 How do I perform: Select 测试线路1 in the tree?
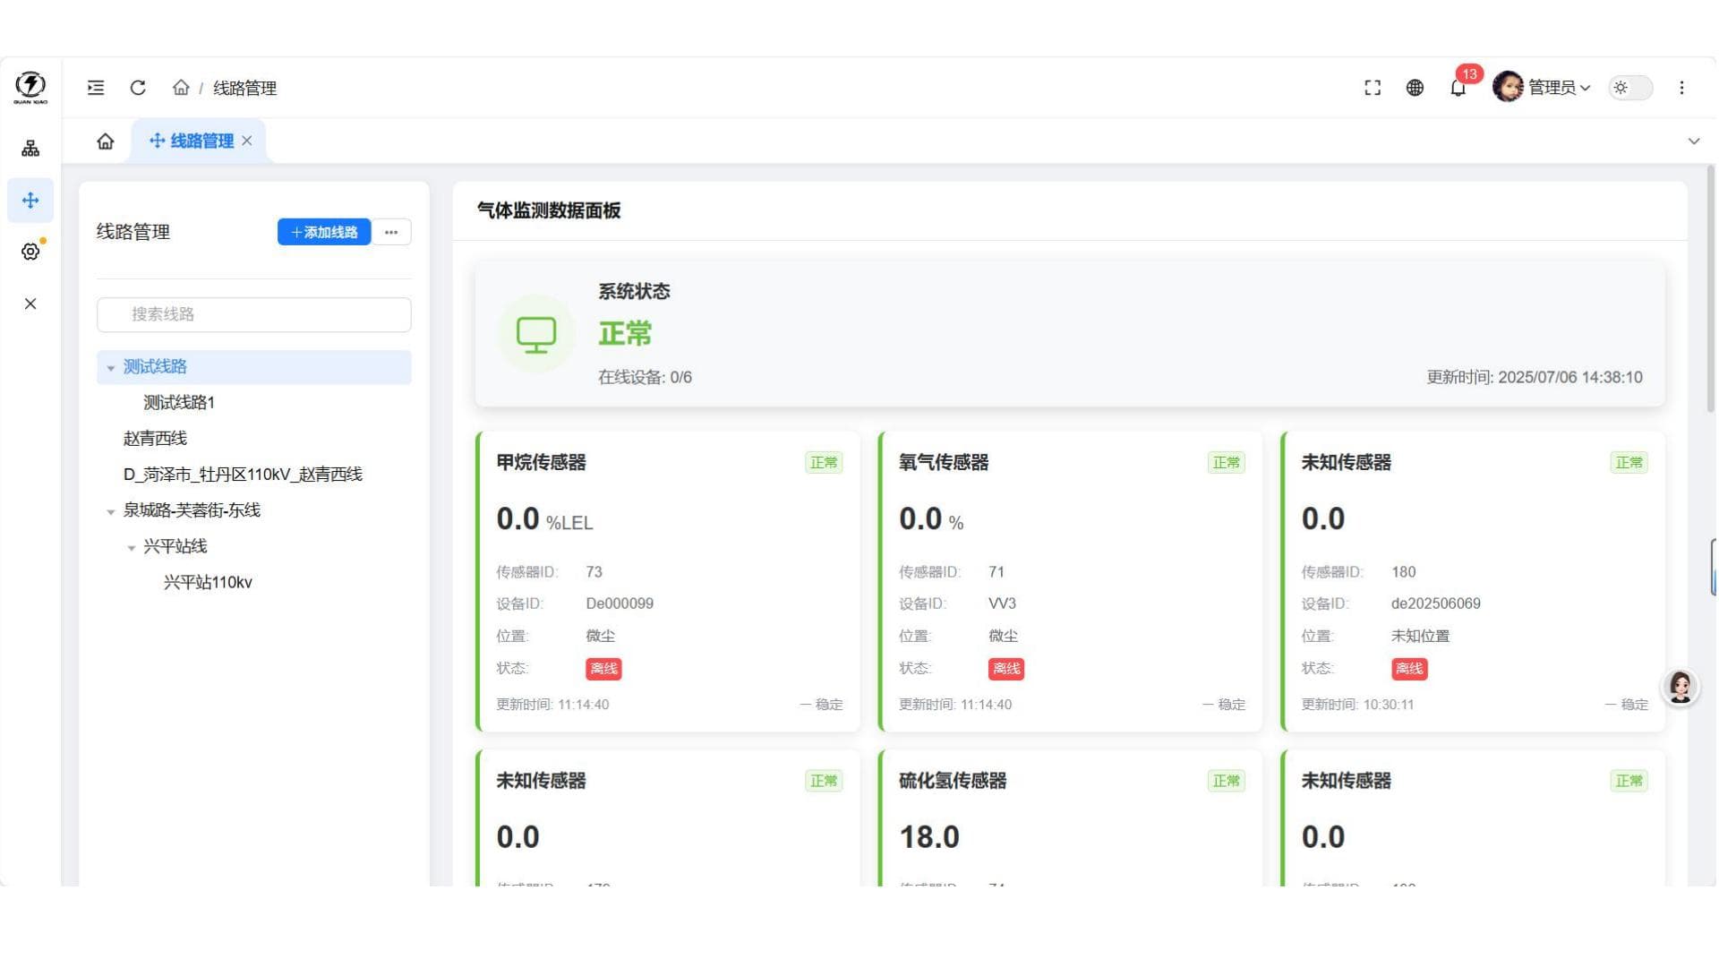(x=179, y=403)
